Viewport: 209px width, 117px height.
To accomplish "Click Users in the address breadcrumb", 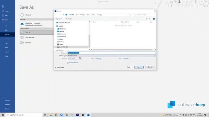I will click(88, 15).
